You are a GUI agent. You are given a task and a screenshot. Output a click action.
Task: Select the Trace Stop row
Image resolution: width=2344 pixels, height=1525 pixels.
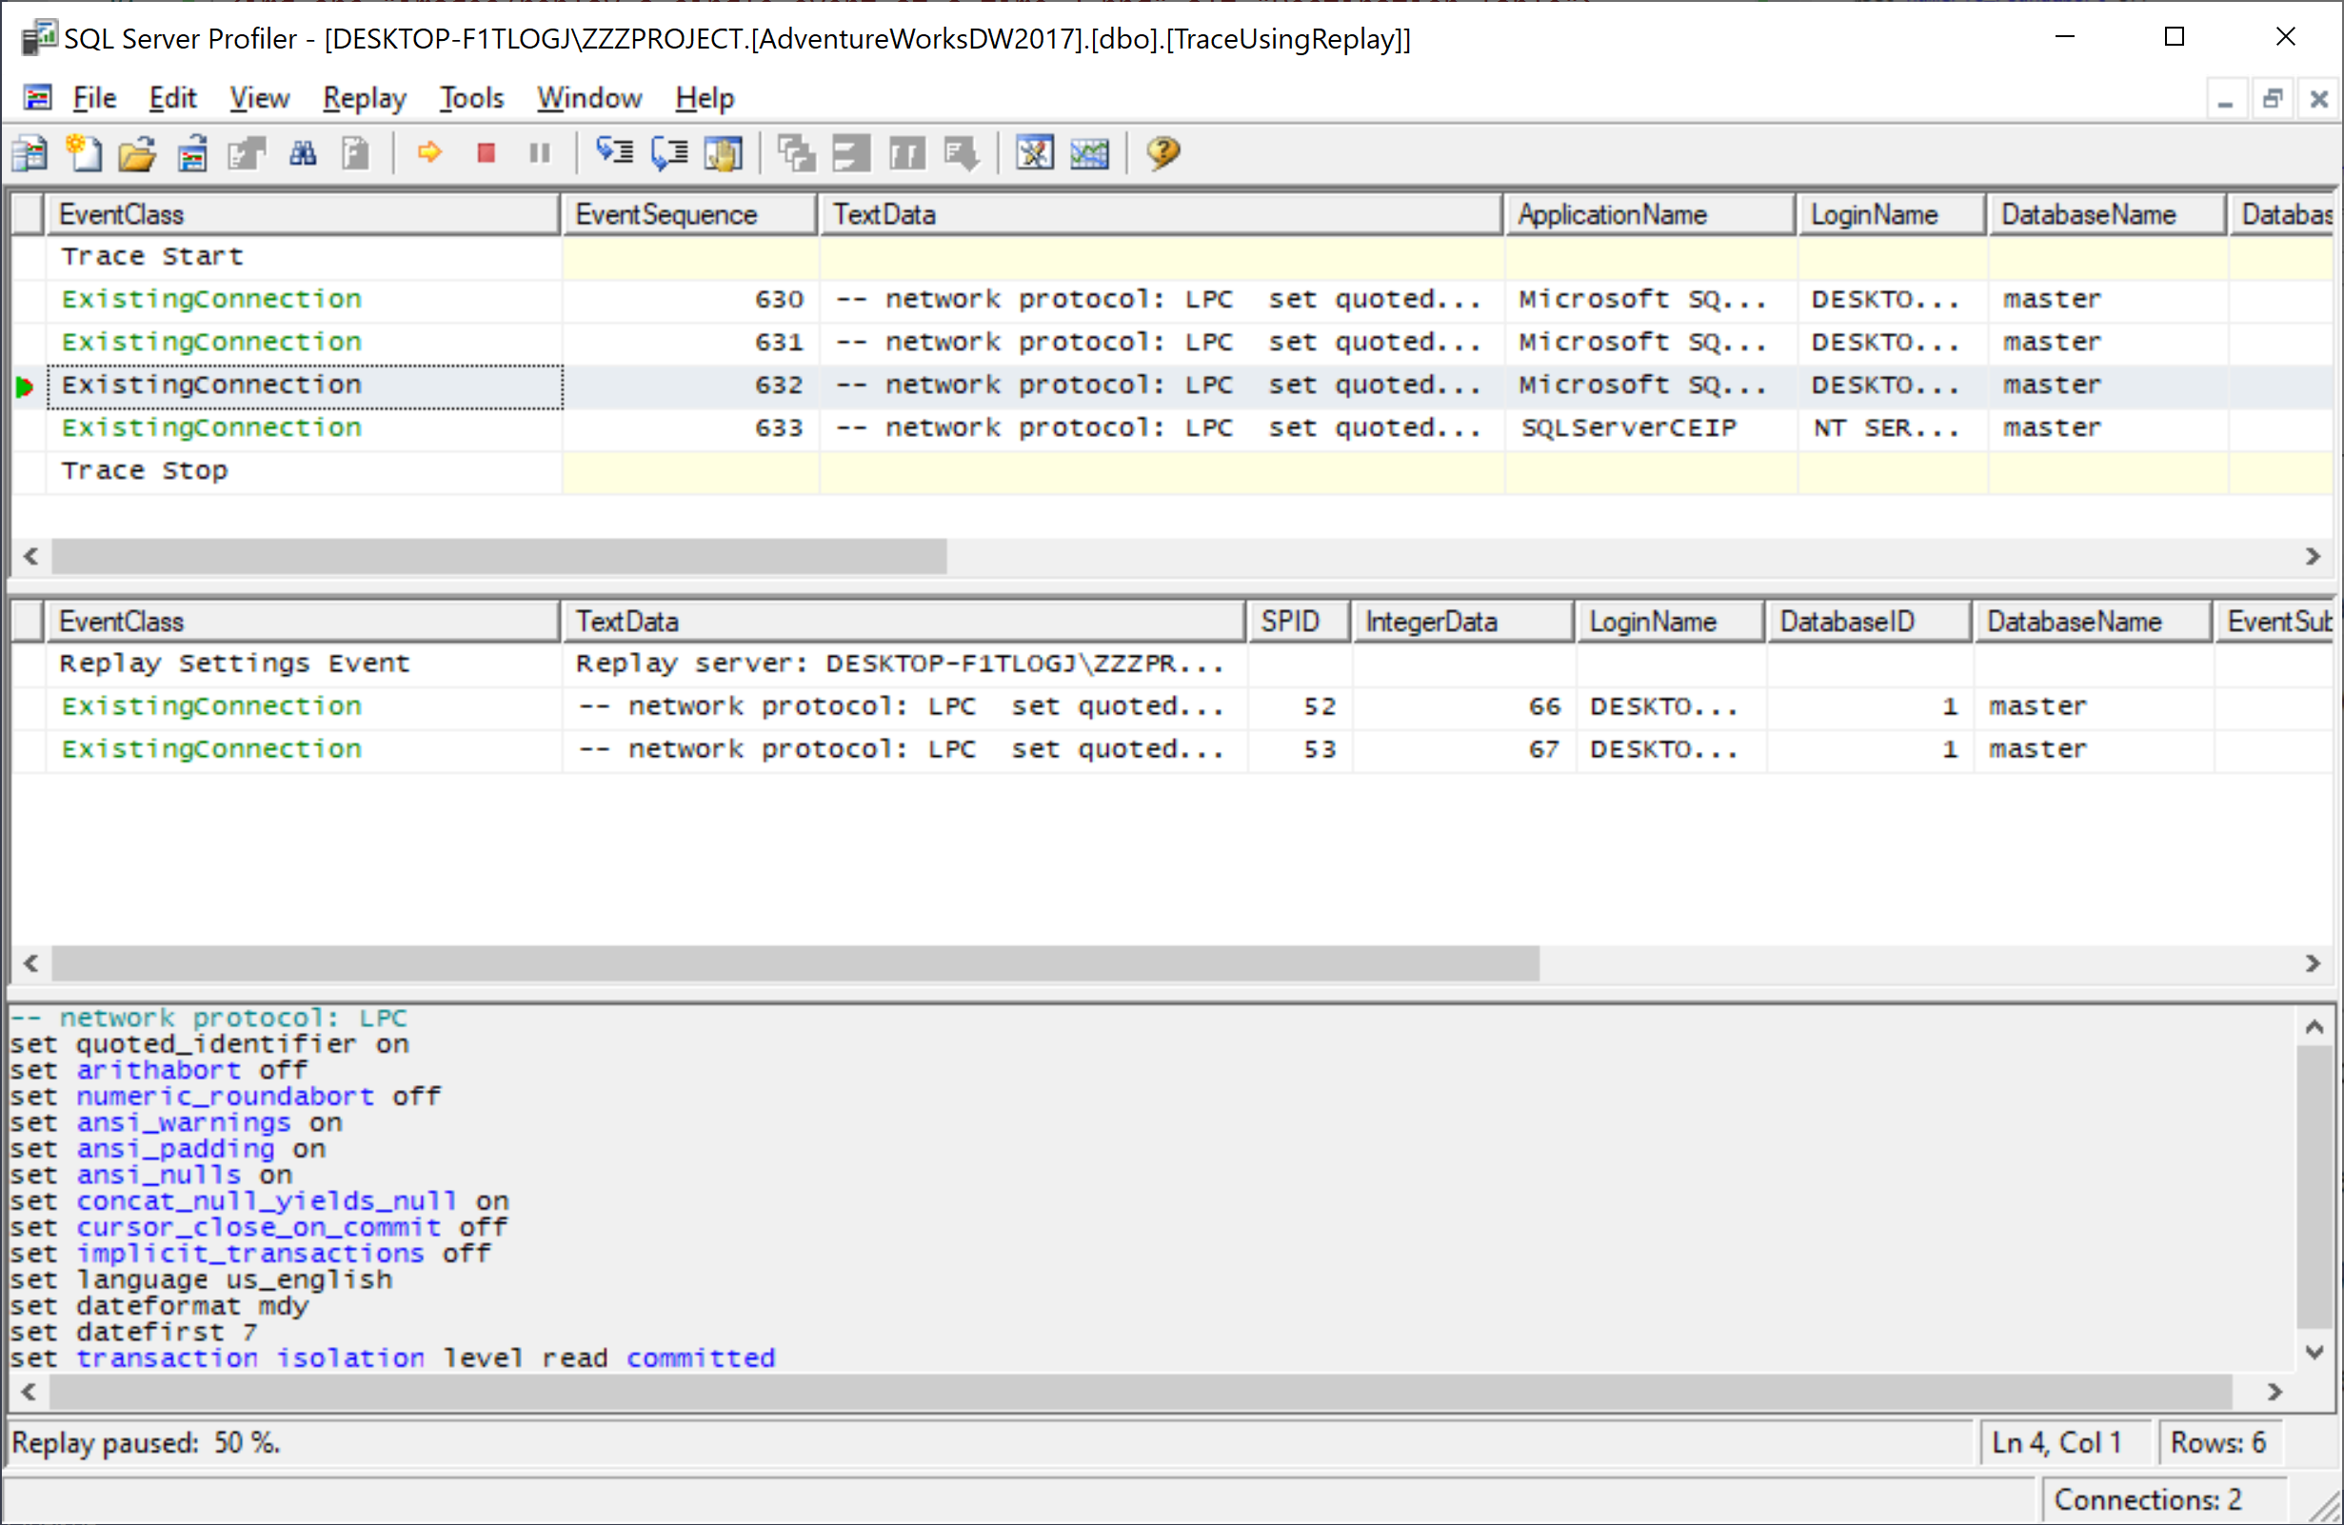(x=146, y=471)
